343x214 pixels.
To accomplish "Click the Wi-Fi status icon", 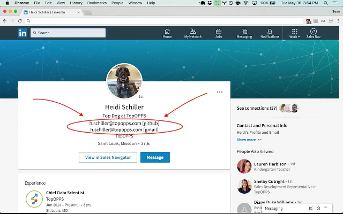I will point(246,3).
